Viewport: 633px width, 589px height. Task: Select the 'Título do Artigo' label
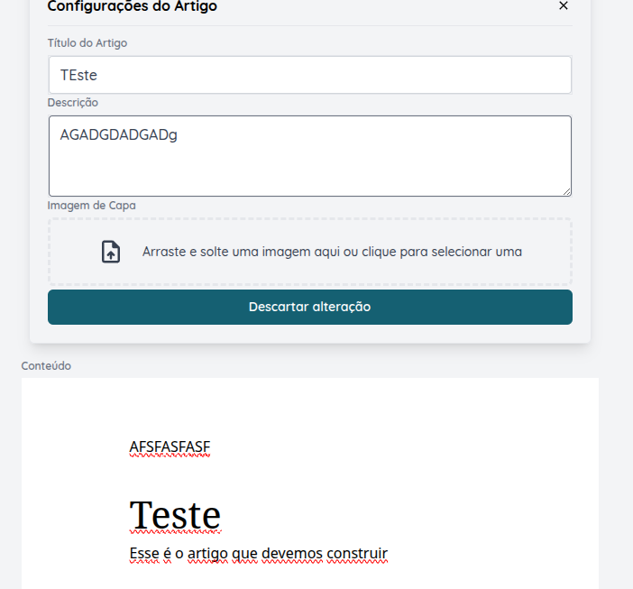pos(87,42)
